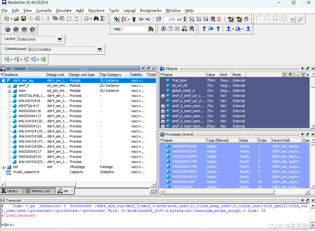
Task: Expand the std package node
Action: click(4, 167)
